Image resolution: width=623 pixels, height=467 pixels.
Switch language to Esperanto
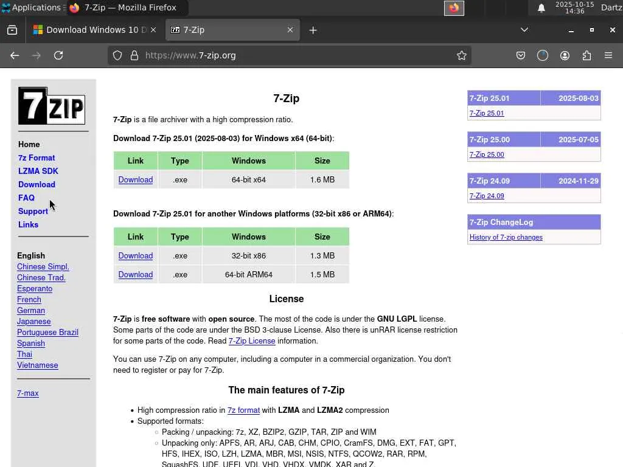pyautogui.click(x=35, y=289)
